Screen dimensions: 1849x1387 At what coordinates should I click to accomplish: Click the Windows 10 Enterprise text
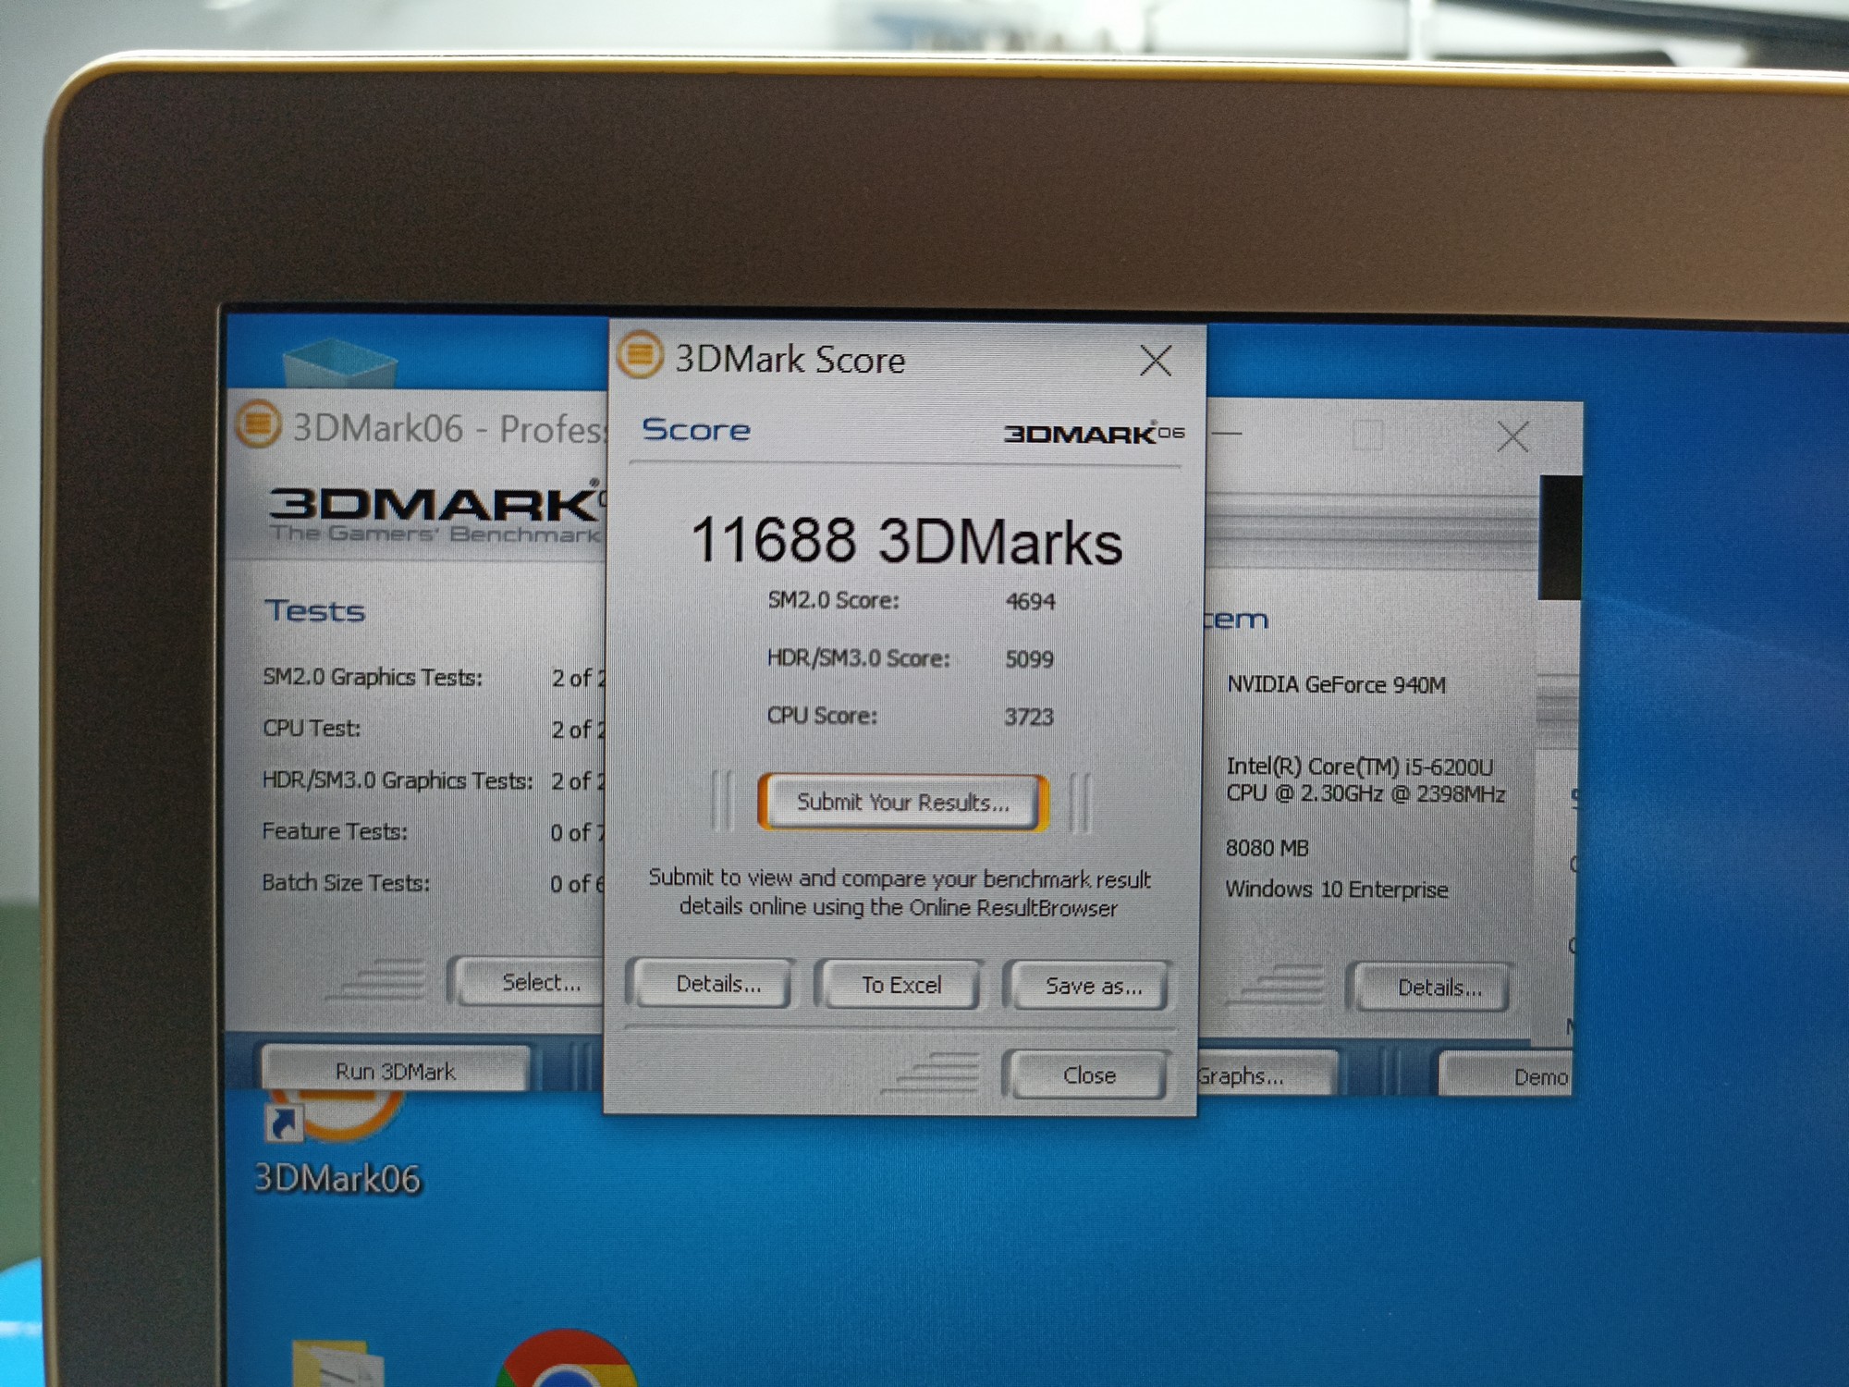point(1336,890)
